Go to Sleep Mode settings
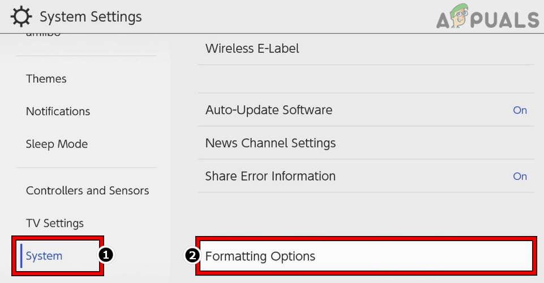 57,144
